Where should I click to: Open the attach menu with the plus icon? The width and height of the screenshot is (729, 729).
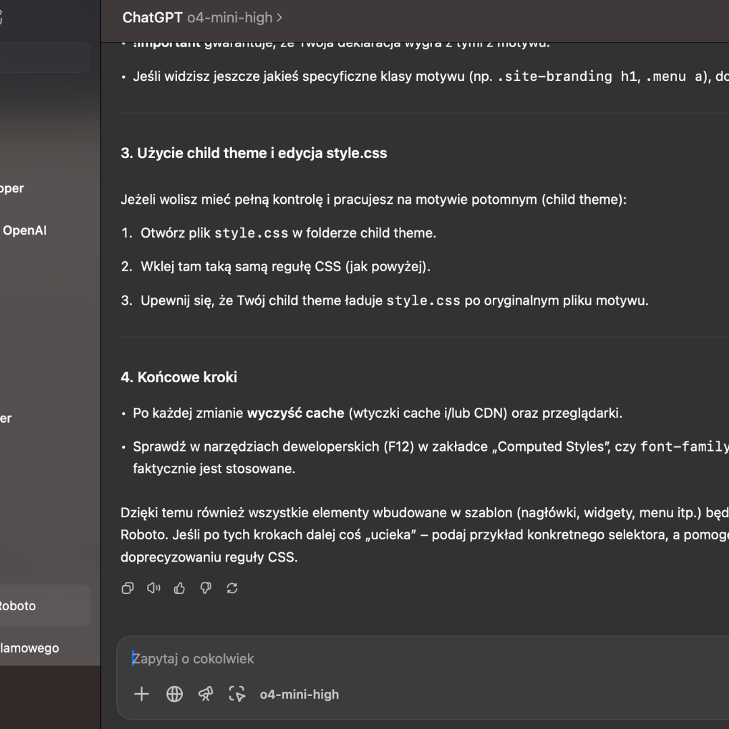142,694
